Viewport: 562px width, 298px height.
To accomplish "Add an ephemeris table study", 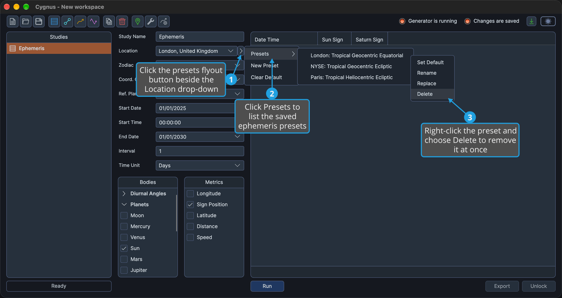I will [54, 21].
